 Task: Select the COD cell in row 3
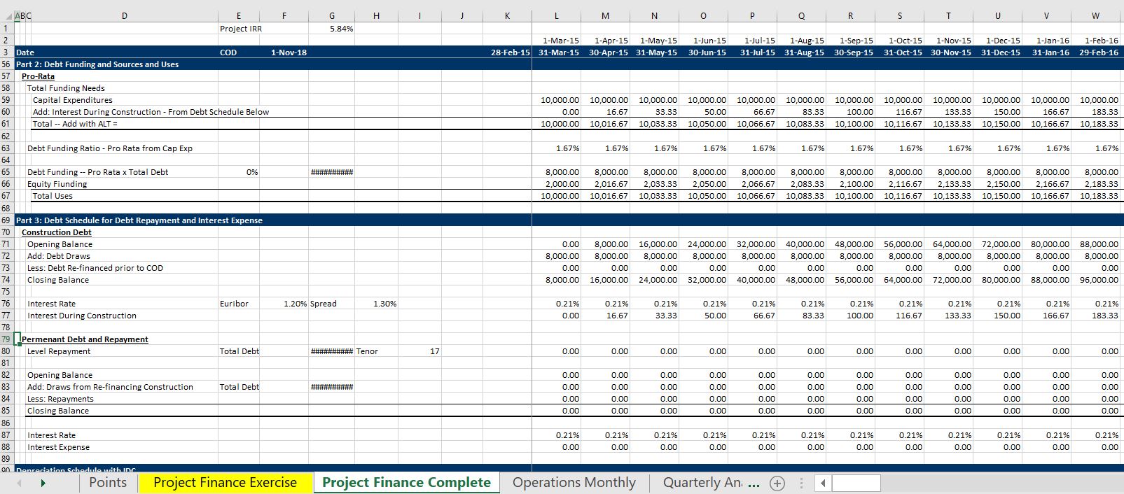[x=228, y=52]
